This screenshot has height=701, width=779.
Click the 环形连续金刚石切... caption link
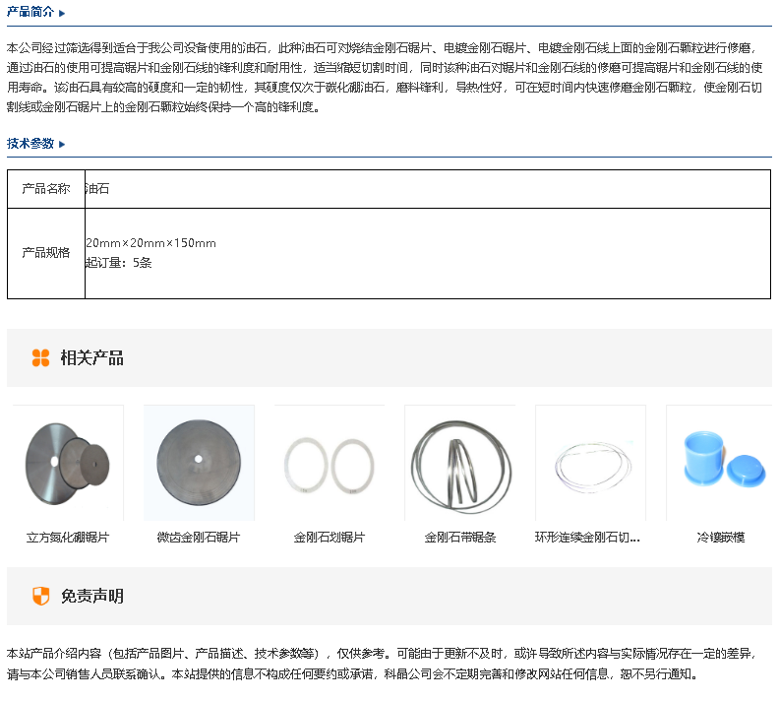pos(587,538)
